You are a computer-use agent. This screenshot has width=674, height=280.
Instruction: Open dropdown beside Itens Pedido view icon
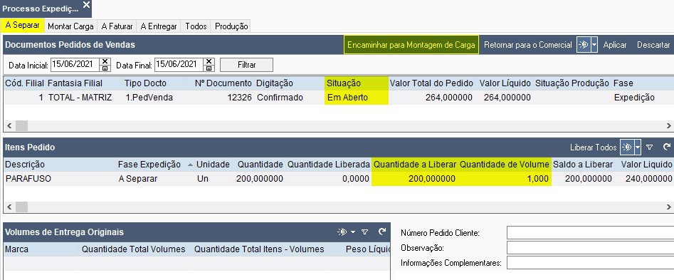click(638, 147)
